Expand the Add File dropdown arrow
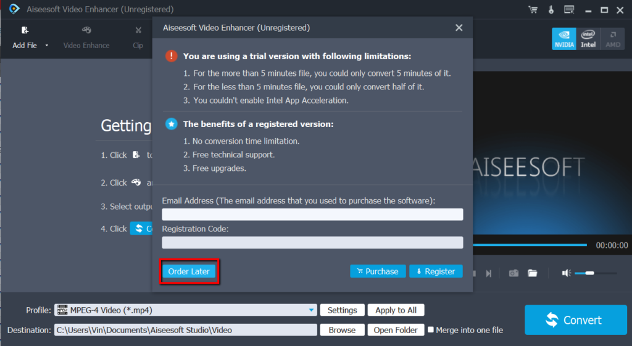 click(x=47, y=46)
